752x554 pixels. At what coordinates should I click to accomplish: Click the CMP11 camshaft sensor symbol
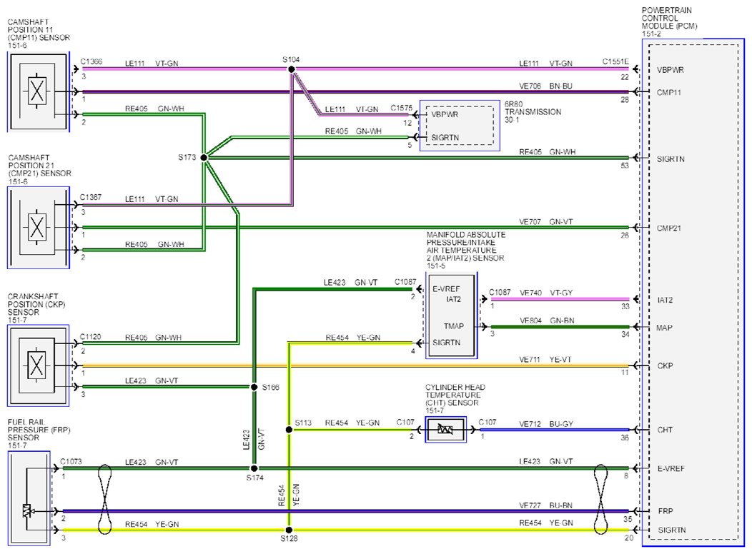(39, 91)
